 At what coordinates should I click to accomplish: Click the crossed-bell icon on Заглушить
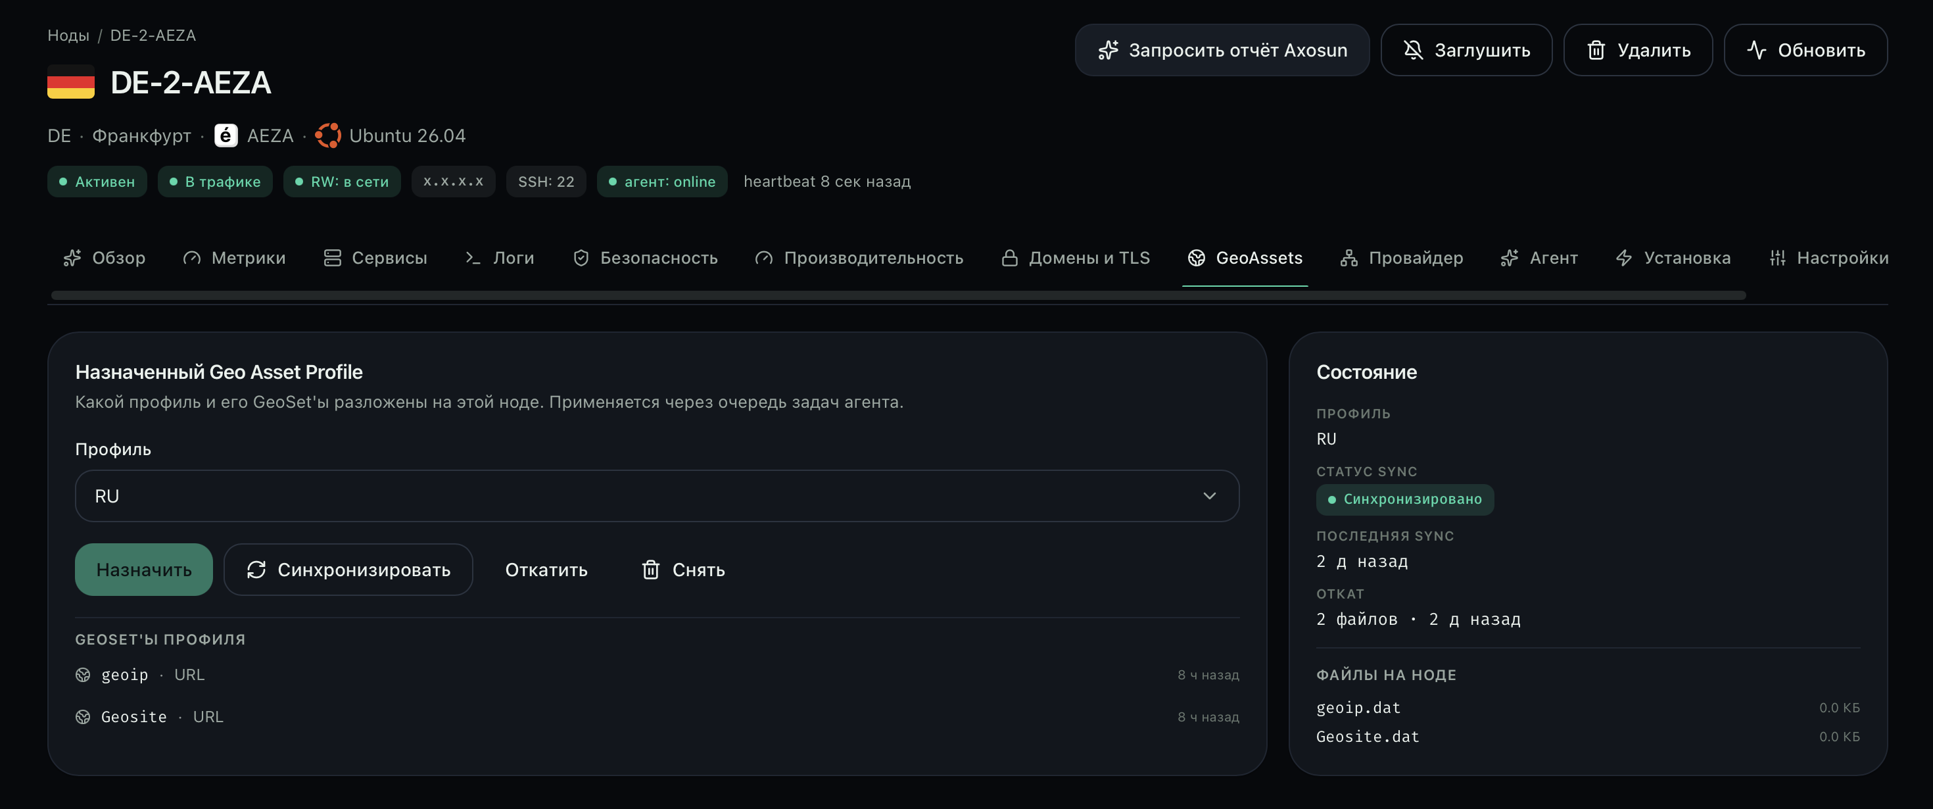[1413, 50]
